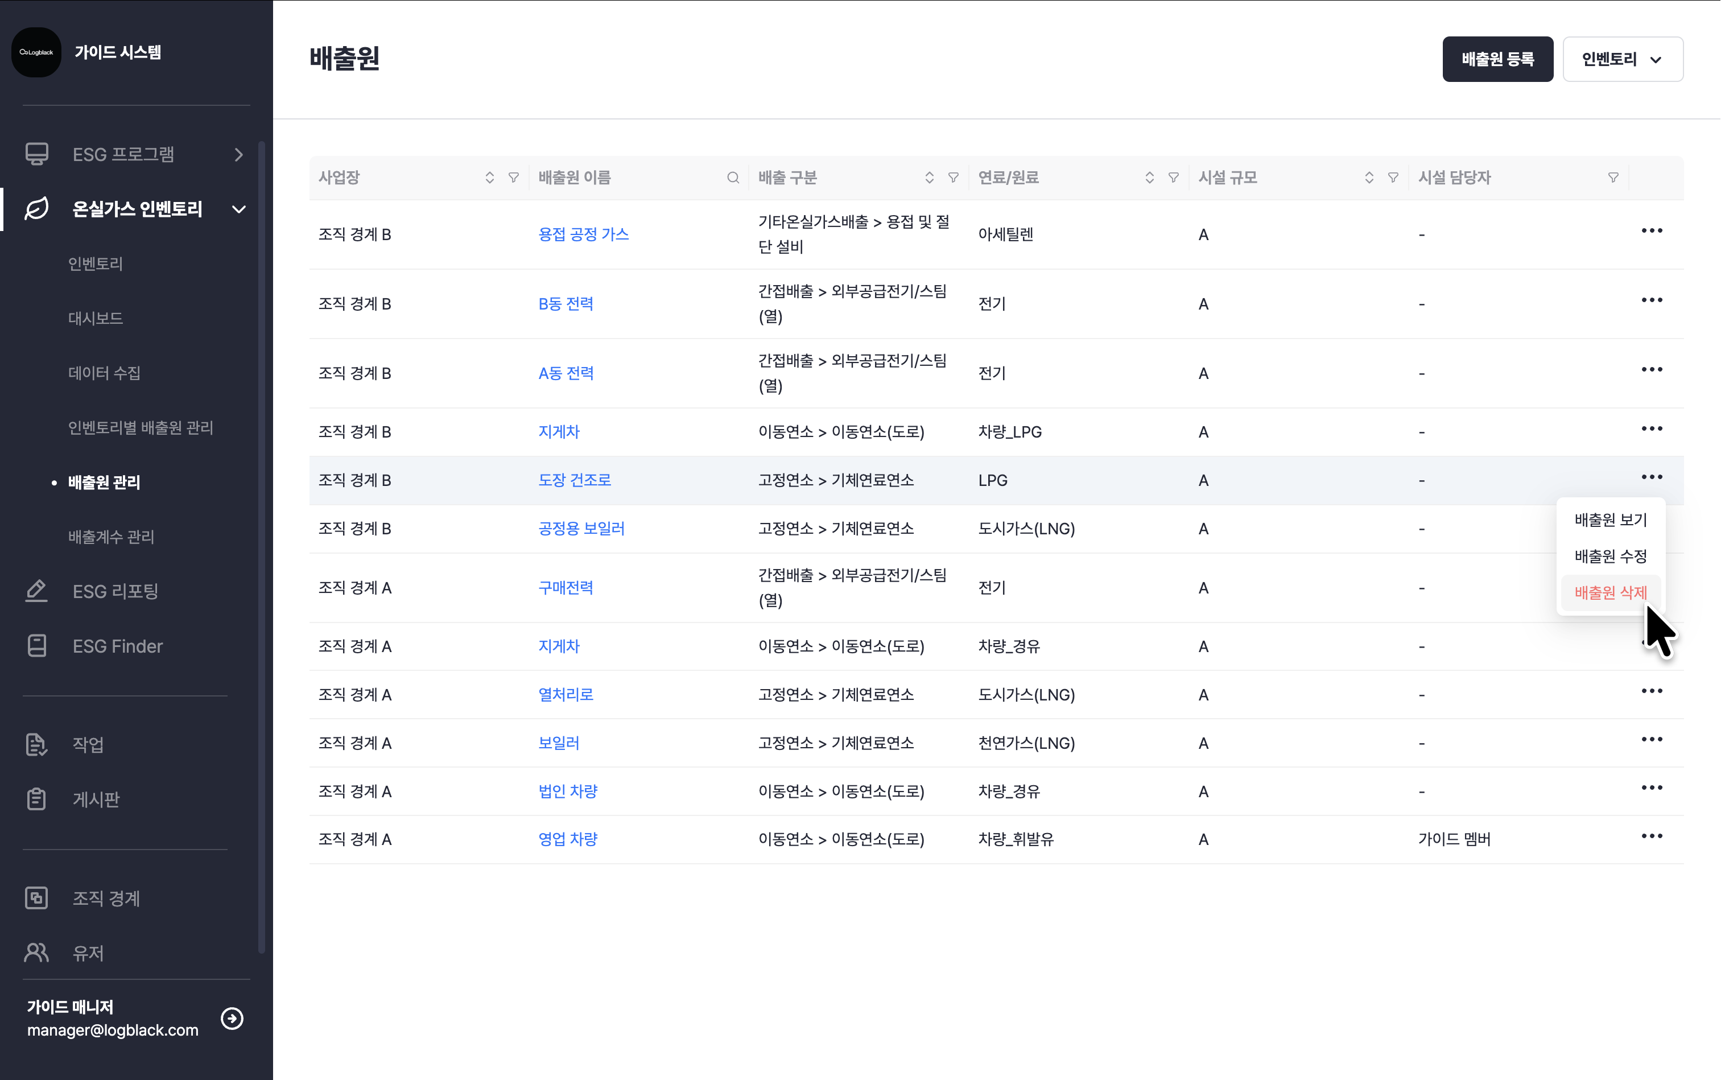Click the logout arrow icon beside manager email
The image size is (1725, 1080).
point(232,1018)
